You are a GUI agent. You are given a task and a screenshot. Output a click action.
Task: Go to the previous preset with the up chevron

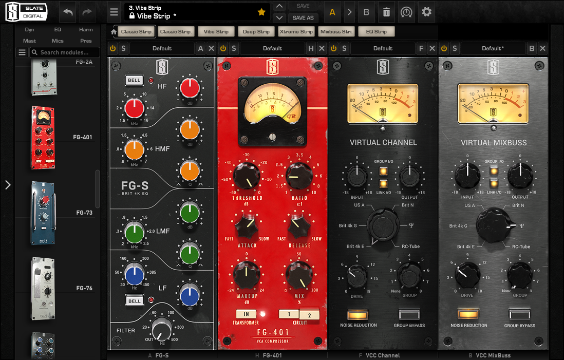279,6
